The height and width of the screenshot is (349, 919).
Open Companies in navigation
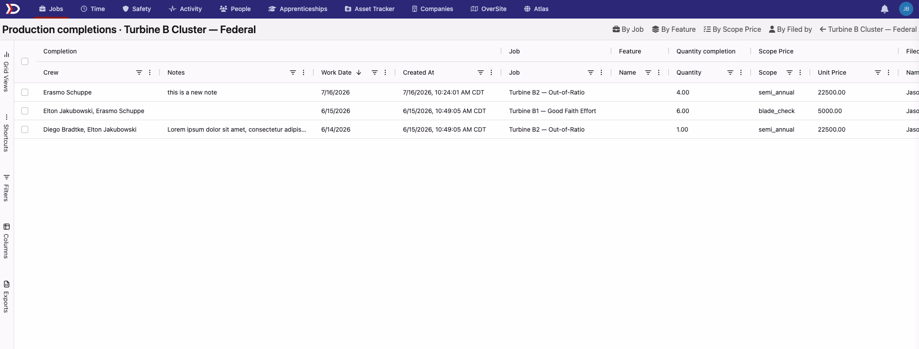433,9
